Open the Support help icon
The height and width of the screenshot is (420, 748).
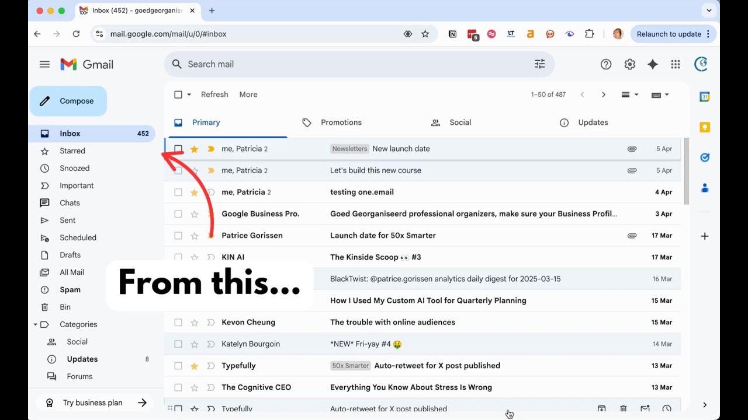click(606, 64)
